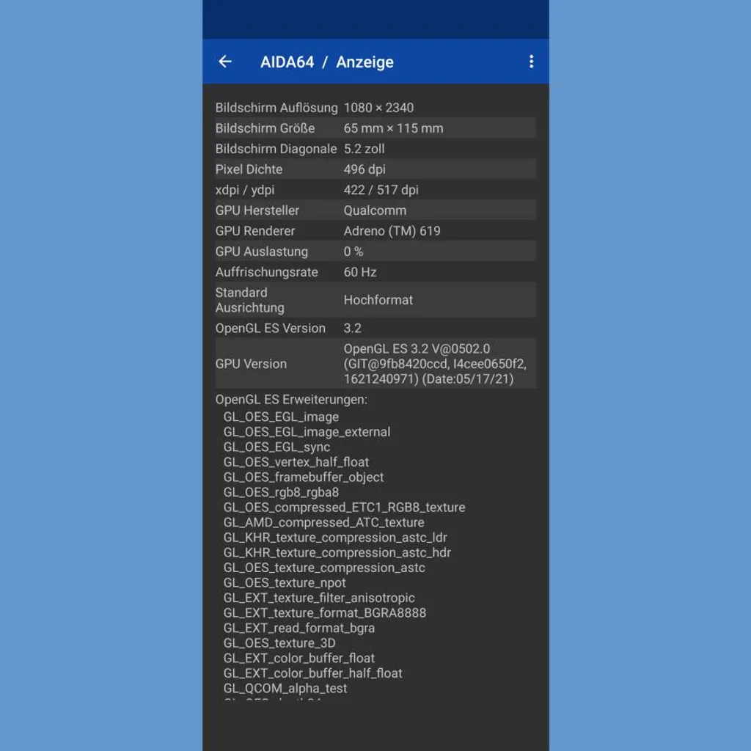The height and width of the screenshot is (751, 751).
Task: Click the GL_OES_texture_npot entry
Action: coord(285,583)
